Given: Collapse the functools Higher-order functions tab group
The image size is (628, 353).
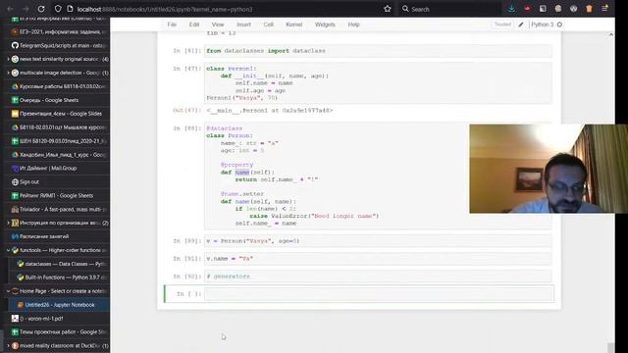Looking at the screenshot, I should (8, 250).
